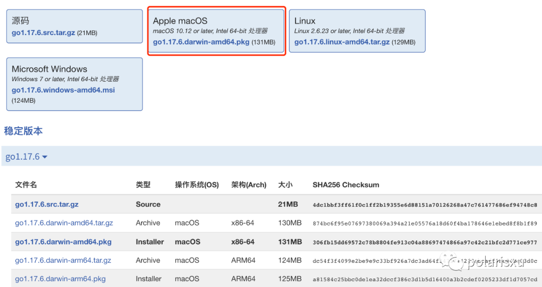The height and width of the screenshot is (287, 542).
Task: Click the 源码 box title
Action: tap(21, 21)
